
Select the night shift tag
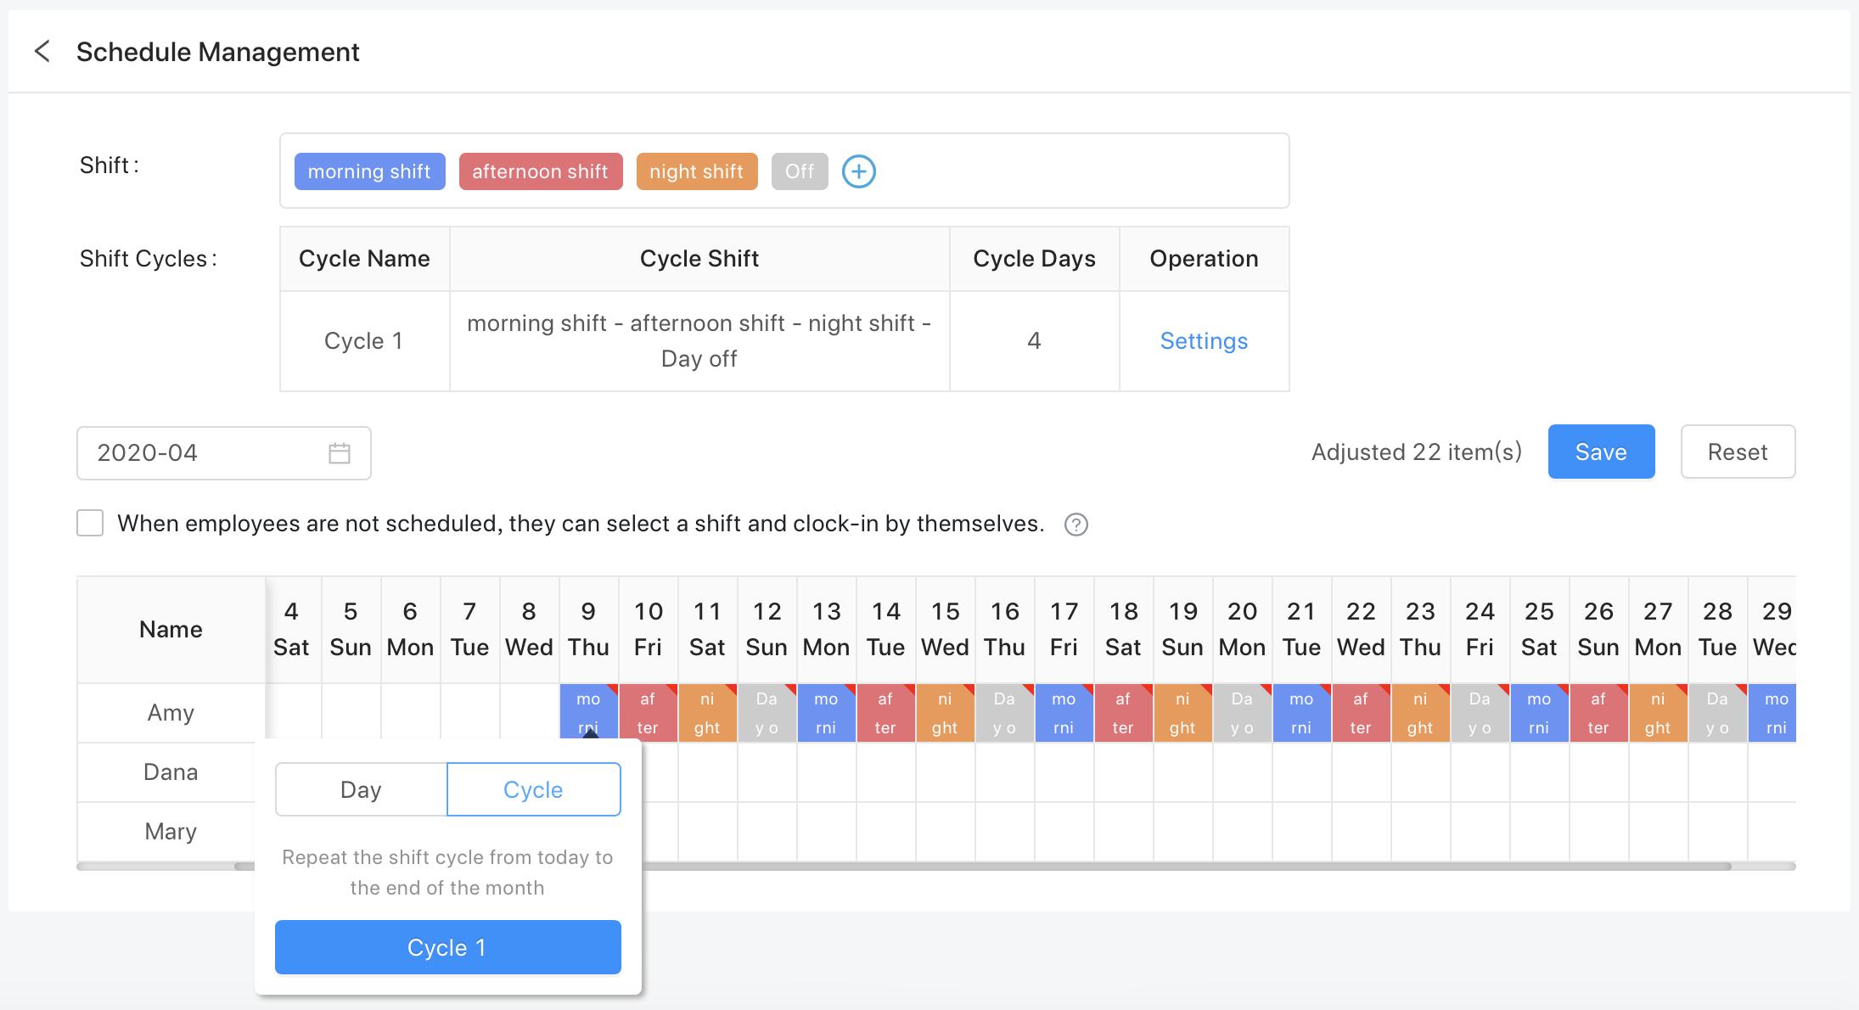[x=696, y=171]
